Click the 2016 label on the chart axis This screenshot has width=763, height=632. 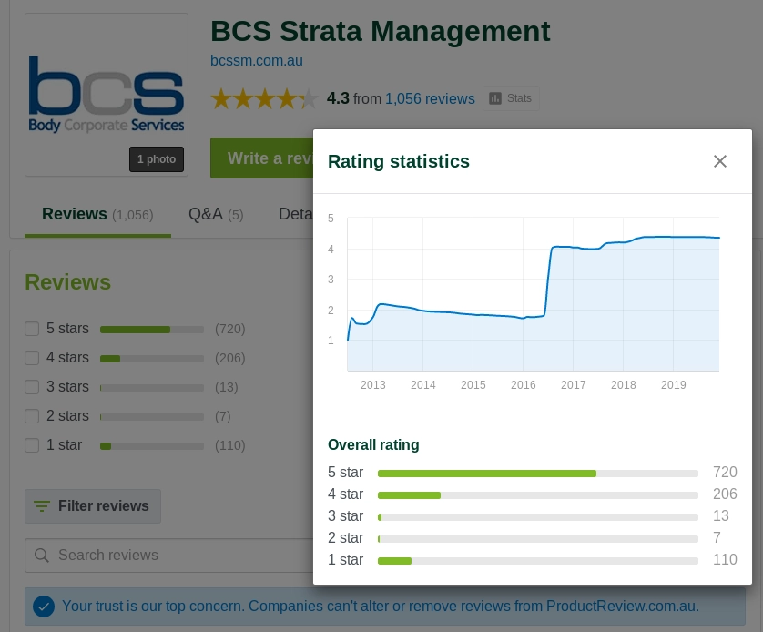(x=524, y=385)
